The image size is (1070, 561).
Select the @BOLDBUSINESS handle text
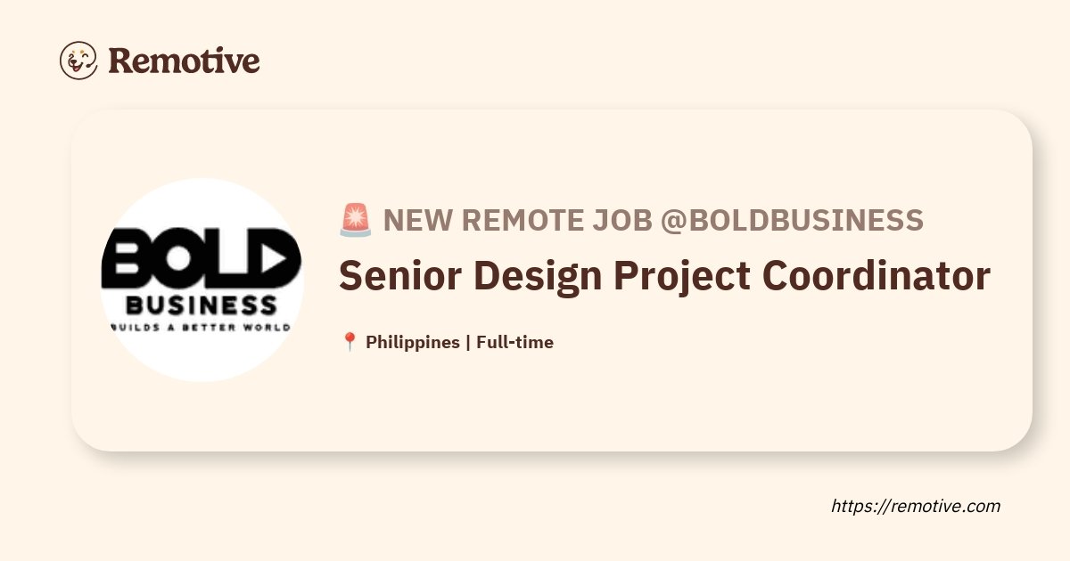click(792, 220)
